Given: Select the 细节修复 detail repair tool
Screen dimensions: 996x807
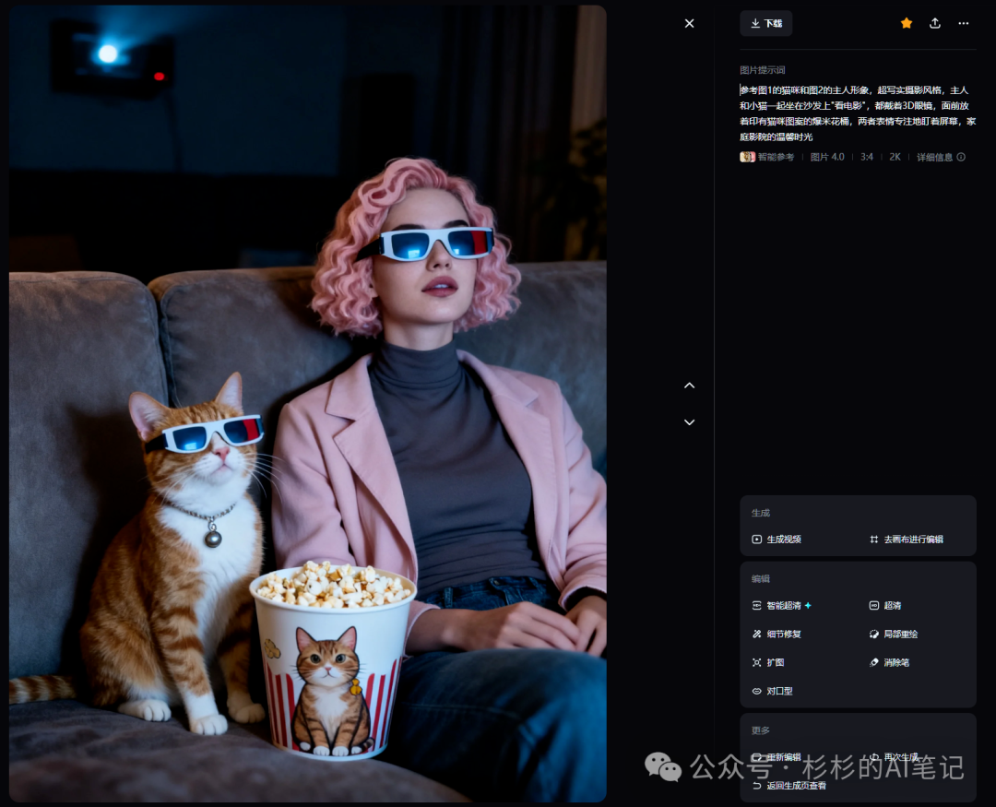Looking at the screenshot, I should tap(777, 634).
